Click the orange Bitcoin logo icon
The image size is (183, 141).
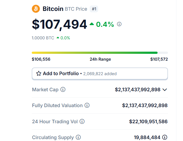pos(36,9)
